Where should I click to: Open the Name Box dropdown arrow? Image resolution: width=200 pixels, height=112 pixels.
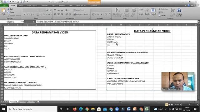[x=22, y=22]
